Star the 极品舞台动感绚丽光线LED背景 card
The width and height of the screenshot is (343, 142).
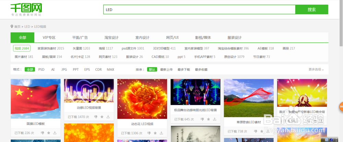point(209,119)
